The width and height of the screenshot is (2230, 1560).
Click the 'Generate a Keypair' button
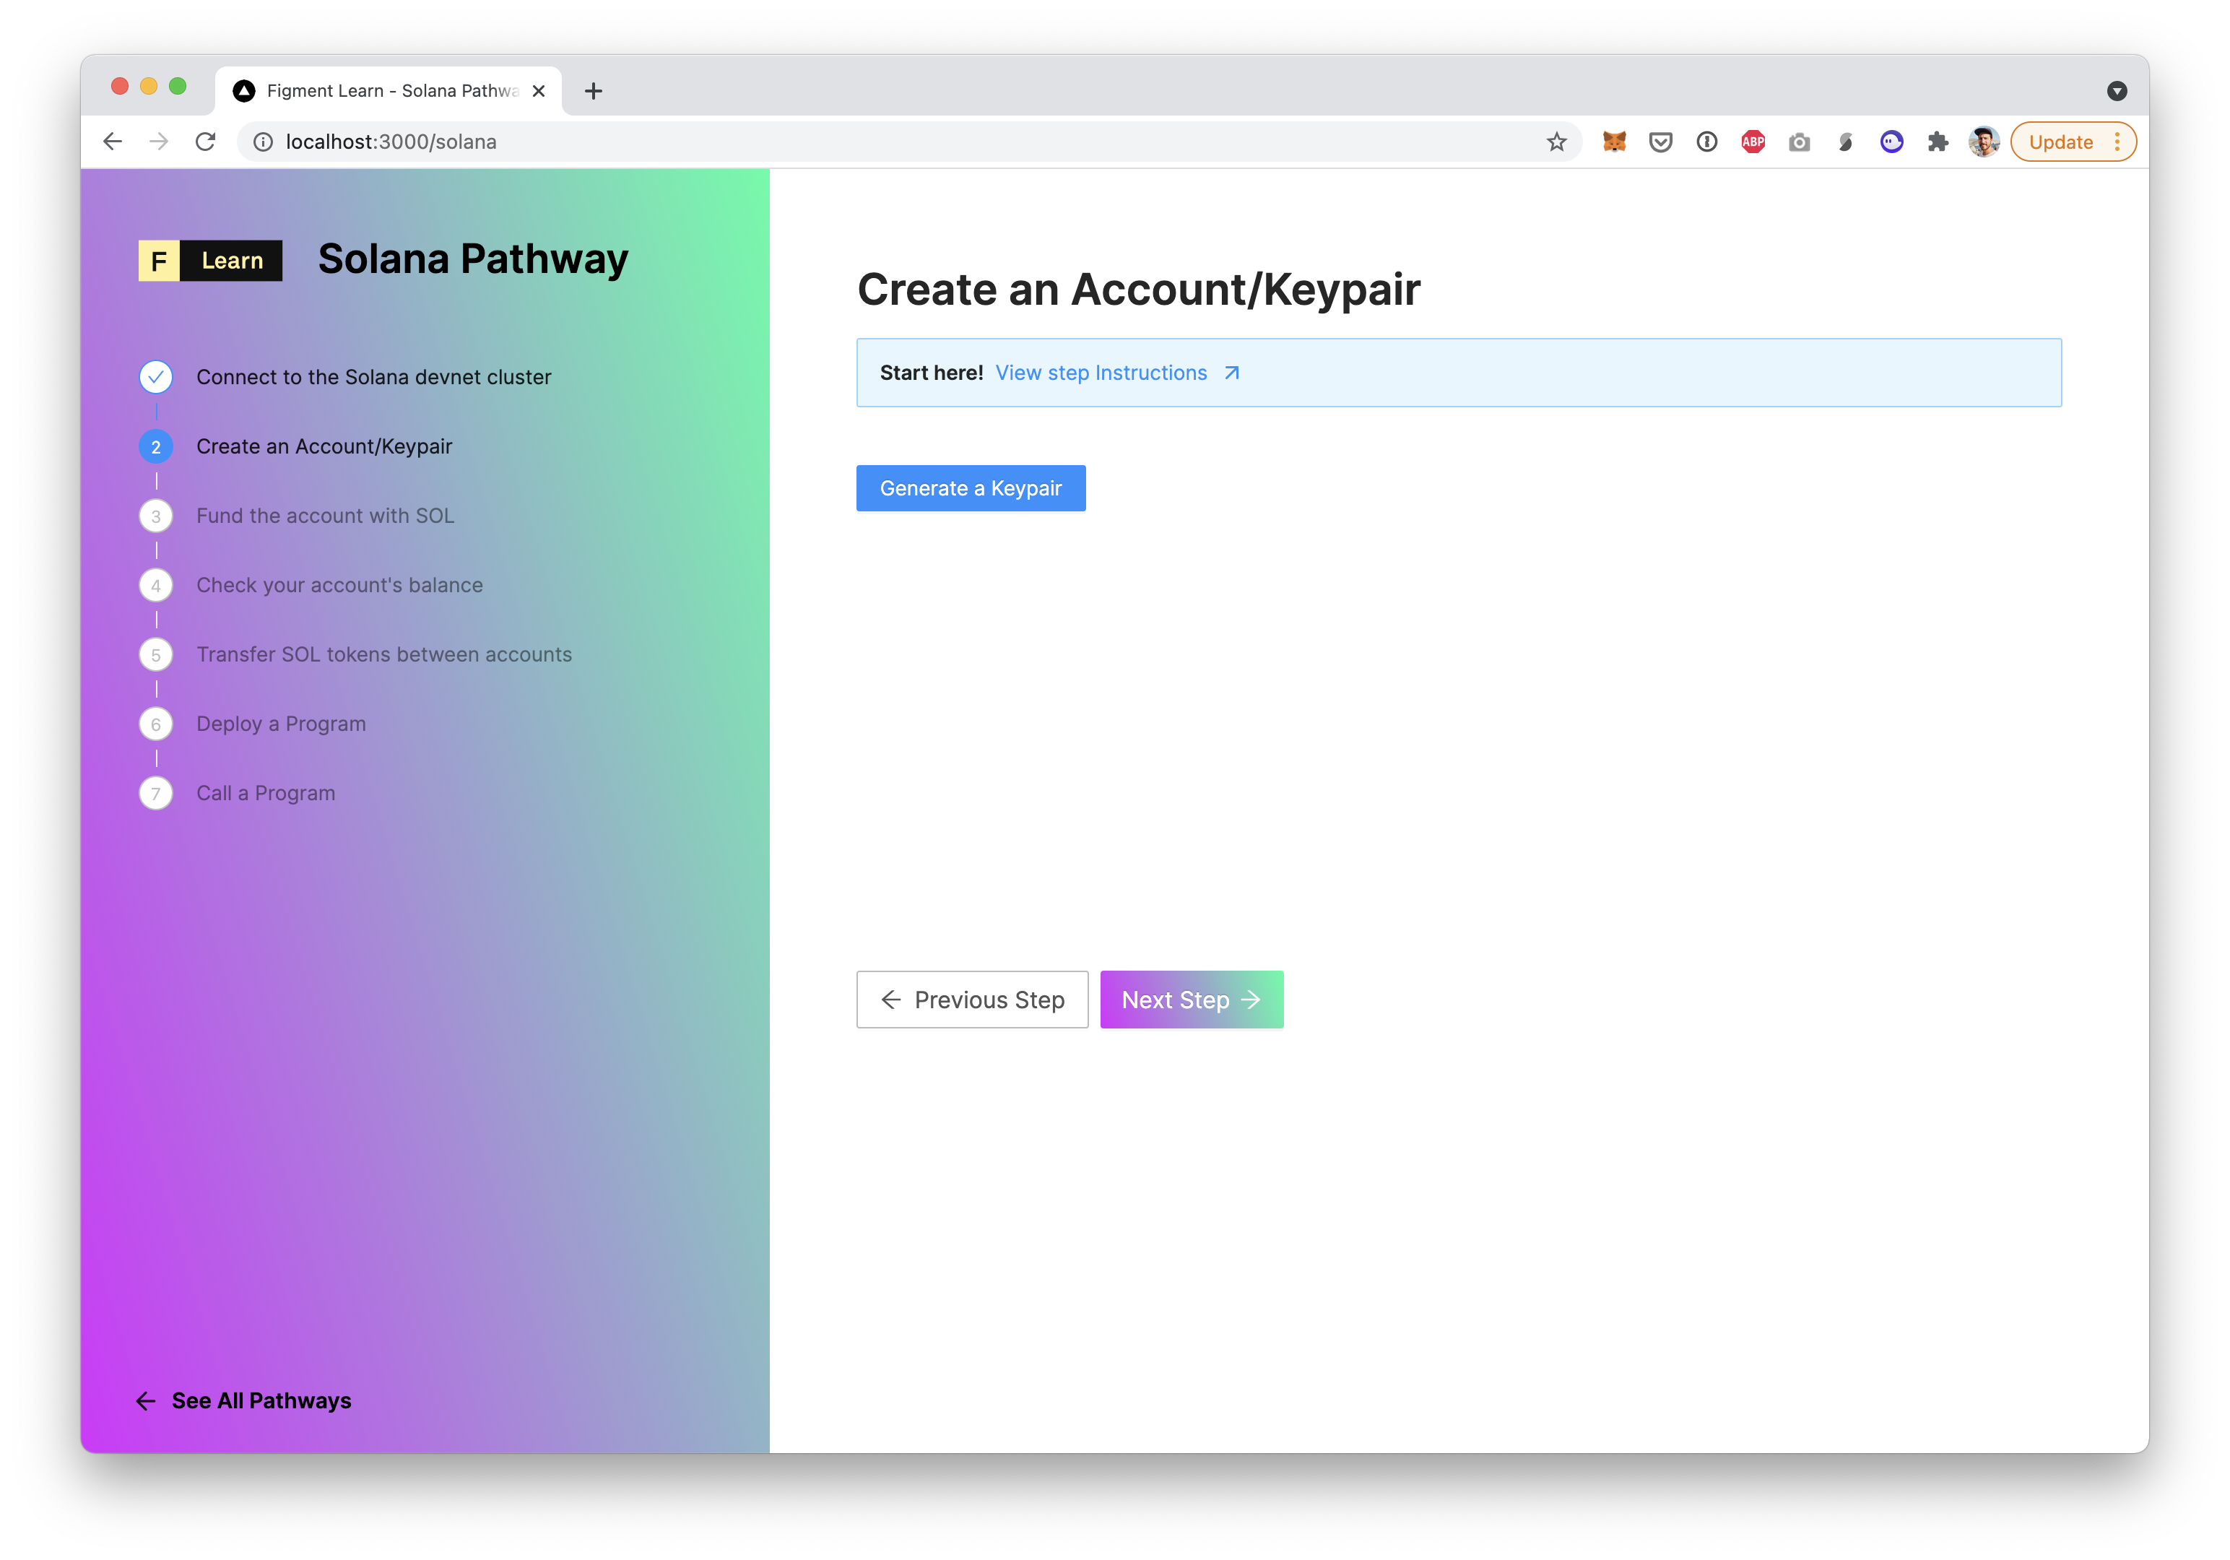(x=971, y=487)
